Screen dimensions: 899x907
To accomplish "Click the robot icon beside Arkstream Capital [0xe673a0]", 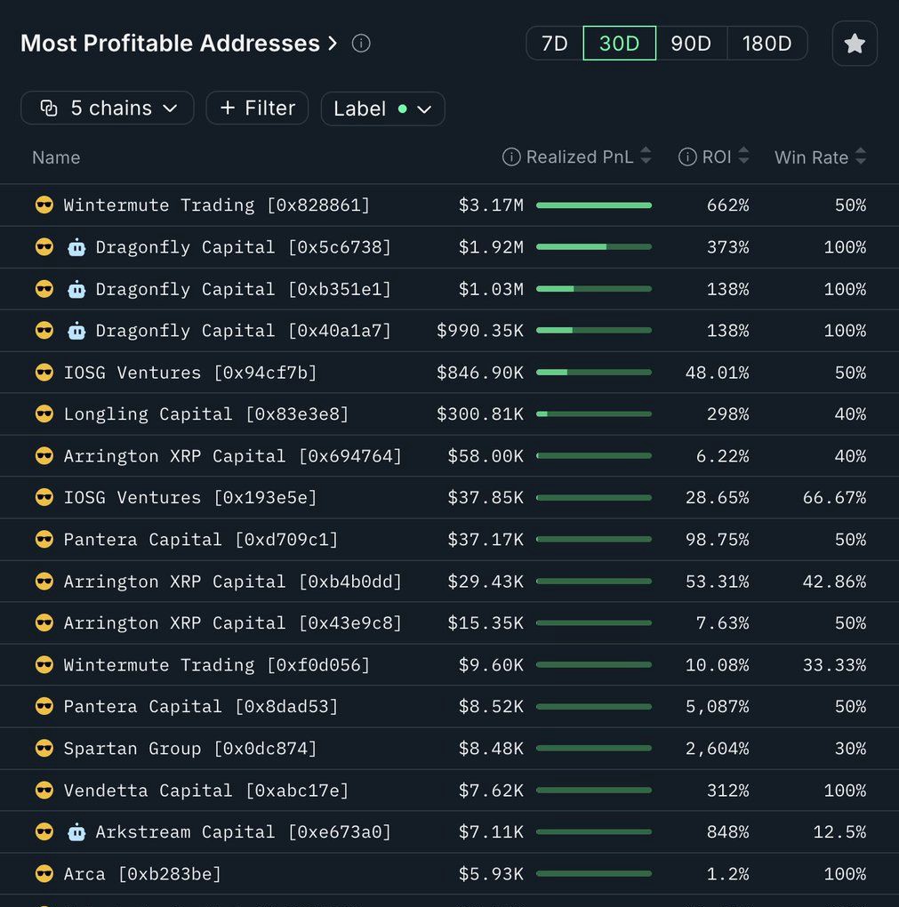I will (76, 831).
